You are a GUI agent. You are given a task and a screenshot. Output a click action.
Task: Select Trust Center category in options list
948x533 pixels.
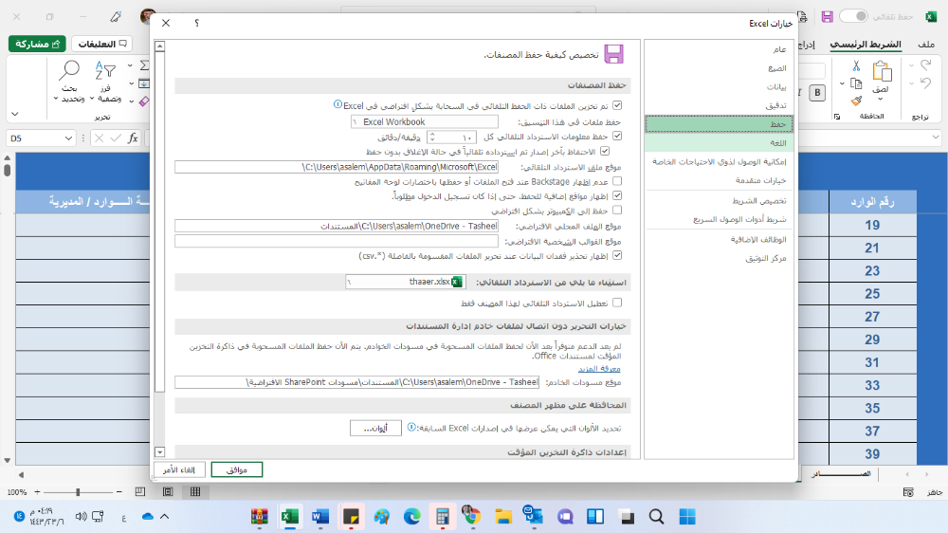719,258
